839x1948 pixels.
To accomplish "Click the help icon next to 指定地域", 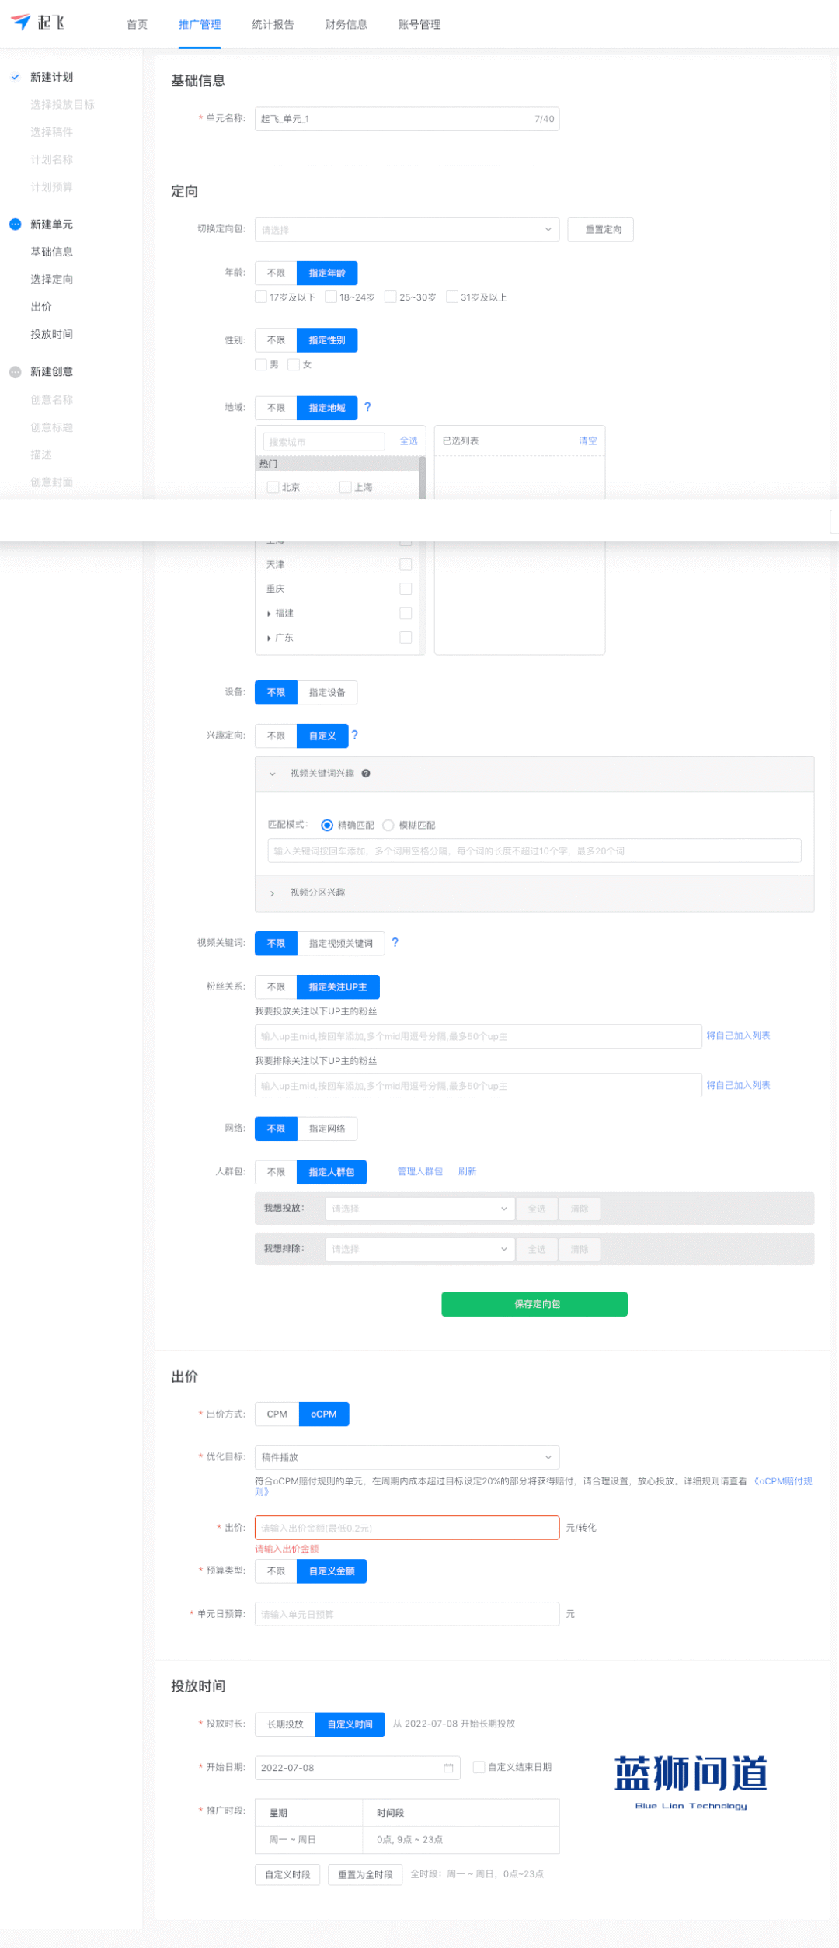I will [367, 407].
